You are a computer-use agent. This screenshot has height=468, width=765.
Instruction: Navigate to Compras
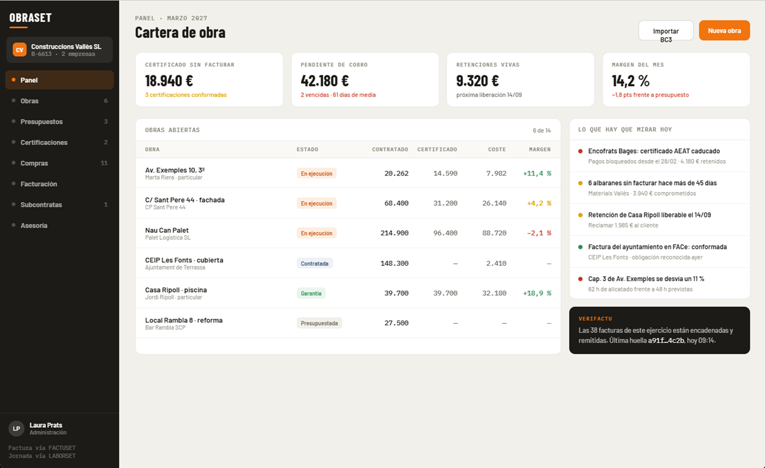59,163
